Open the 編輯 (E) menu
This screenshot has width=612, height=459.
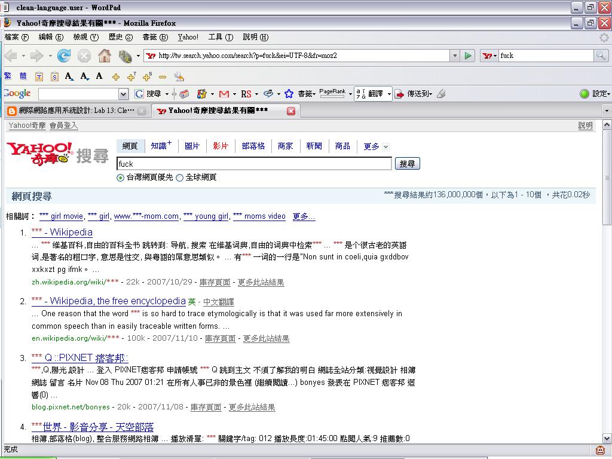[51, 37]
